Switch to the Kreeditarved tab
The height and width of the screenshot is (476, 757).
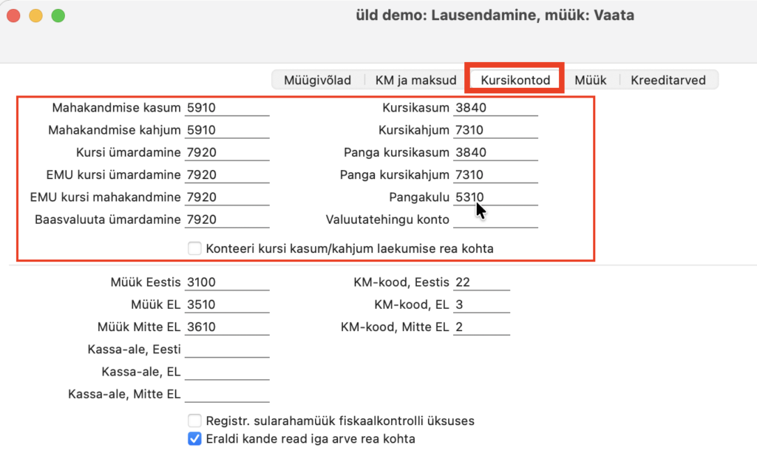pos(668,80)
